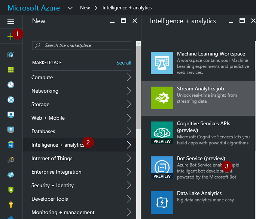Open the recent clock icon in sidebar
This screenshot has width=256, height=219.
click(x=11, y=85)
